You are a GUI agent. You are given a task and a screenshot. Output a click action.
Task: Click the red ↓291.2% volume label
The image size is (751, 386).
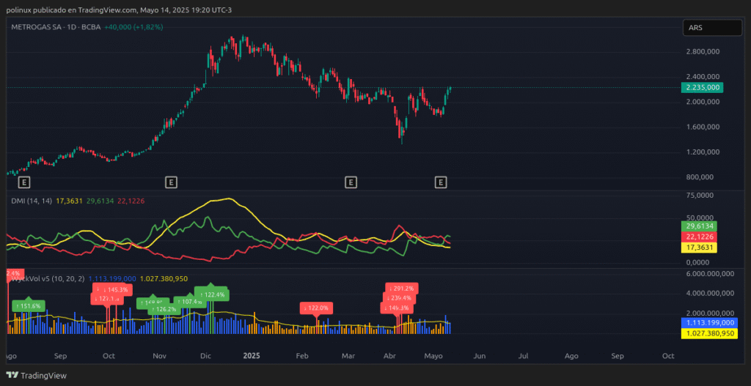[402, 289]
